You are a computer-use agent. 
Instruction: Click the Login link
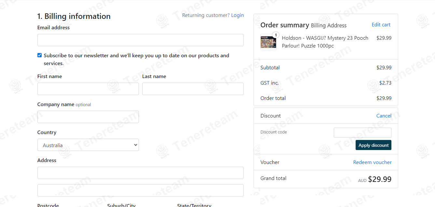pyautogui.click(x=238, y=15)
